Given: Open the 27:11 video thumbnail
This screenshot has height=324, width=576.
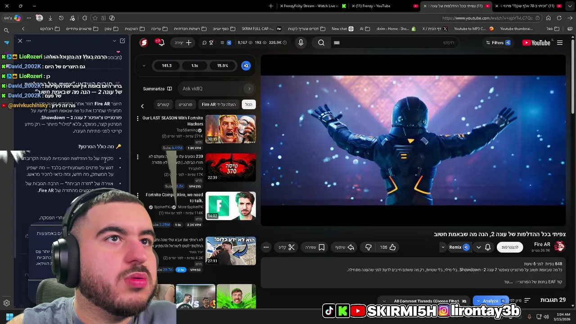Looking at the screenshot, I should click(231, 251).
